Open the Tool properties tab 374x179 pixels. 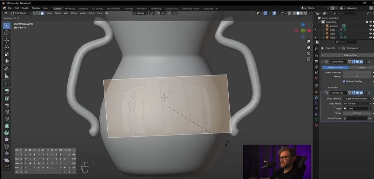[x=316, y=49]
